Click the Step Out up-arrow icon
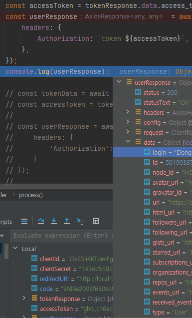Screen dimensions: 192x318 coord(67,221)
